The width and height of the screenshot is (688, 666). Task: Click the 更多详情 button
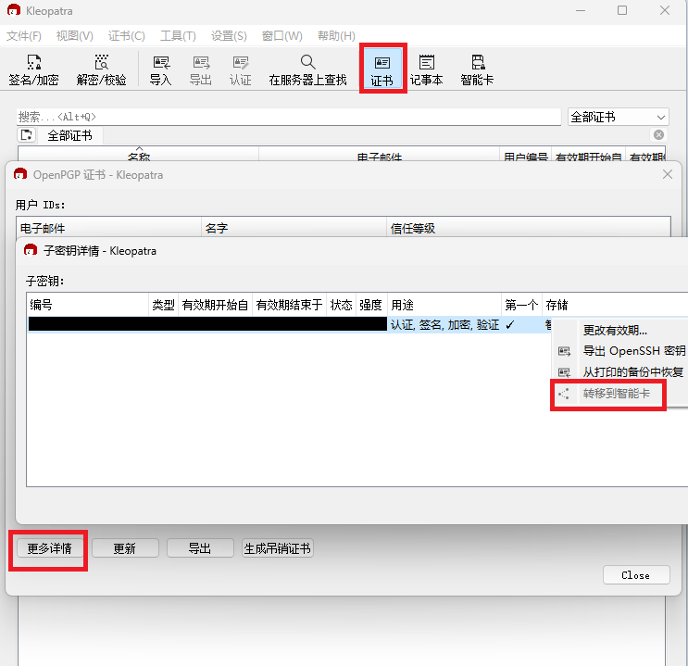tap(50, 548)
